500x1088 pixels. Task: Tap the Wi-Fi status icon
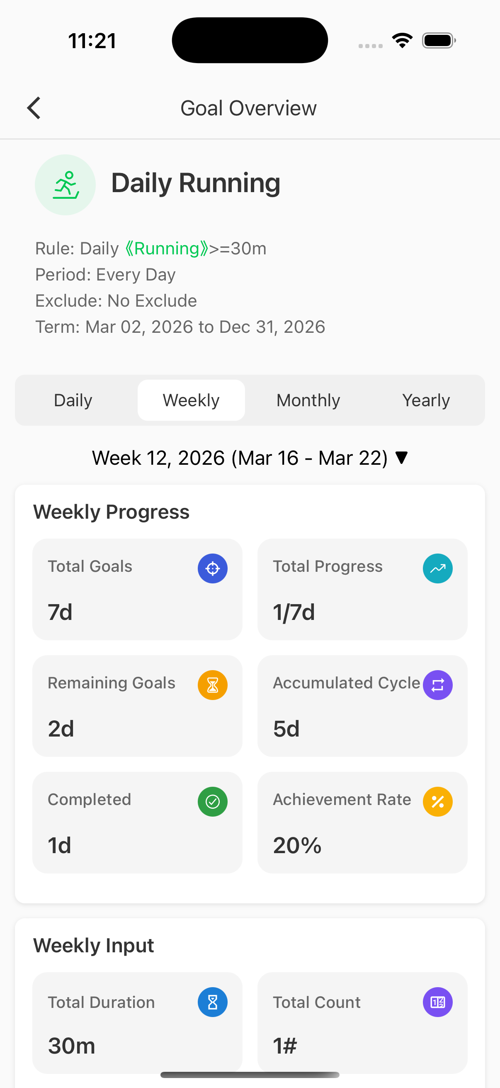402,41
